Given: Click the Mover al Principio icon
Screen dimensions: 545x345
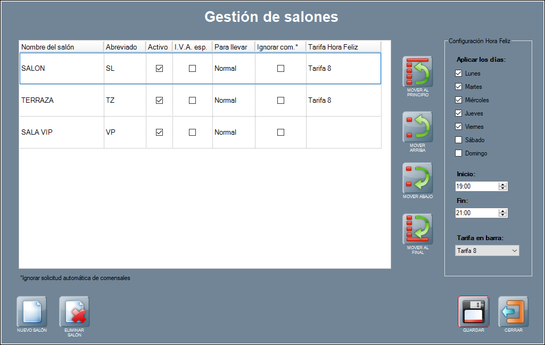Looking at the screenshot, I should pyautogui.click(x=417, y=71).
